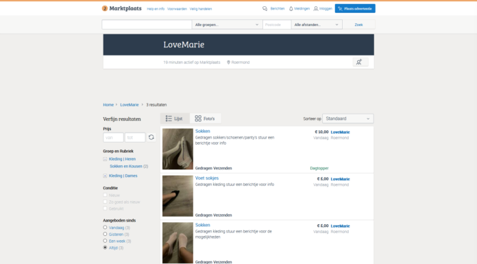Open Sokken en Kousen subcategory
This screenshot has height=264, width=477.
click(x=126, y=166)
